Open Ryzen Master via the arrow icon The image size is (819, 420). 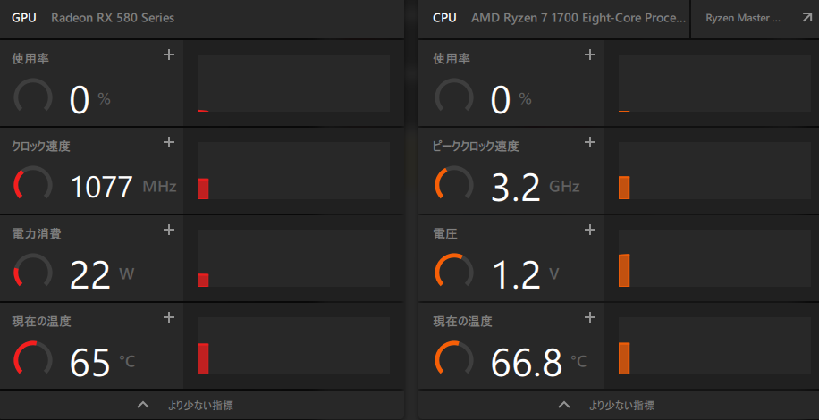(804, 17)
